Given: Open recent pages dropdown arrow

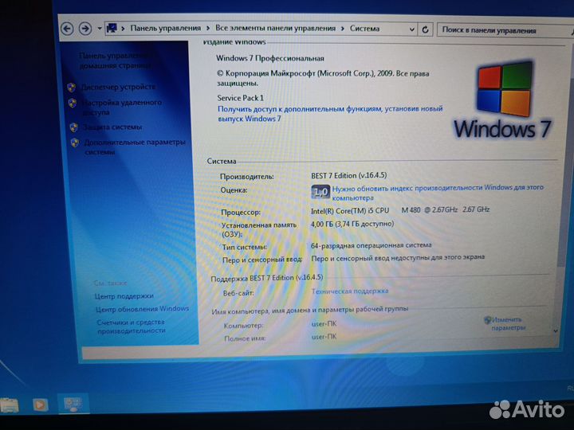Looking at the screenshot, I should (x=99, y=28).
